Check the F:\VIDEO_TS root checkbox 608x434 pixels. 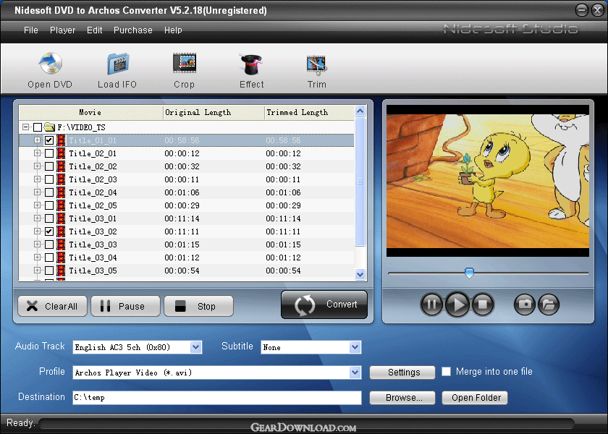click(38, 127)
